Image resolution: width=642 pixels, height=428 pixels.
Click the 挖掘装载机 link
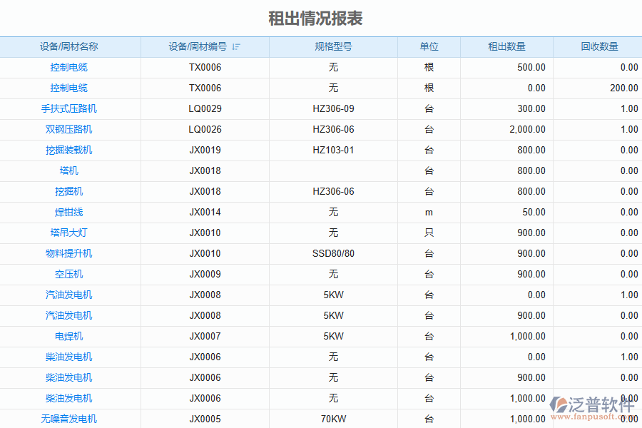pos(69,151)
